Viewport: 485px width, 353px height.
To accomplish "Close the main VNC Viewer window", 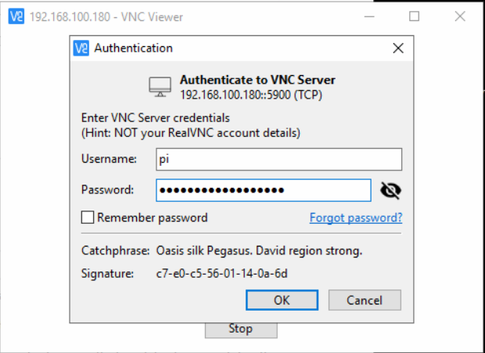I will pyautogui.click(x=460, y=16).
